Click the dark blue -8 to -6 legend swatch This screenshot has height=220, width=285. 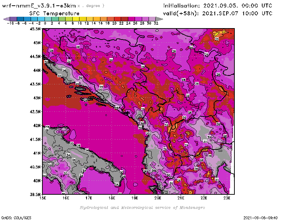(x=20, y=19)
